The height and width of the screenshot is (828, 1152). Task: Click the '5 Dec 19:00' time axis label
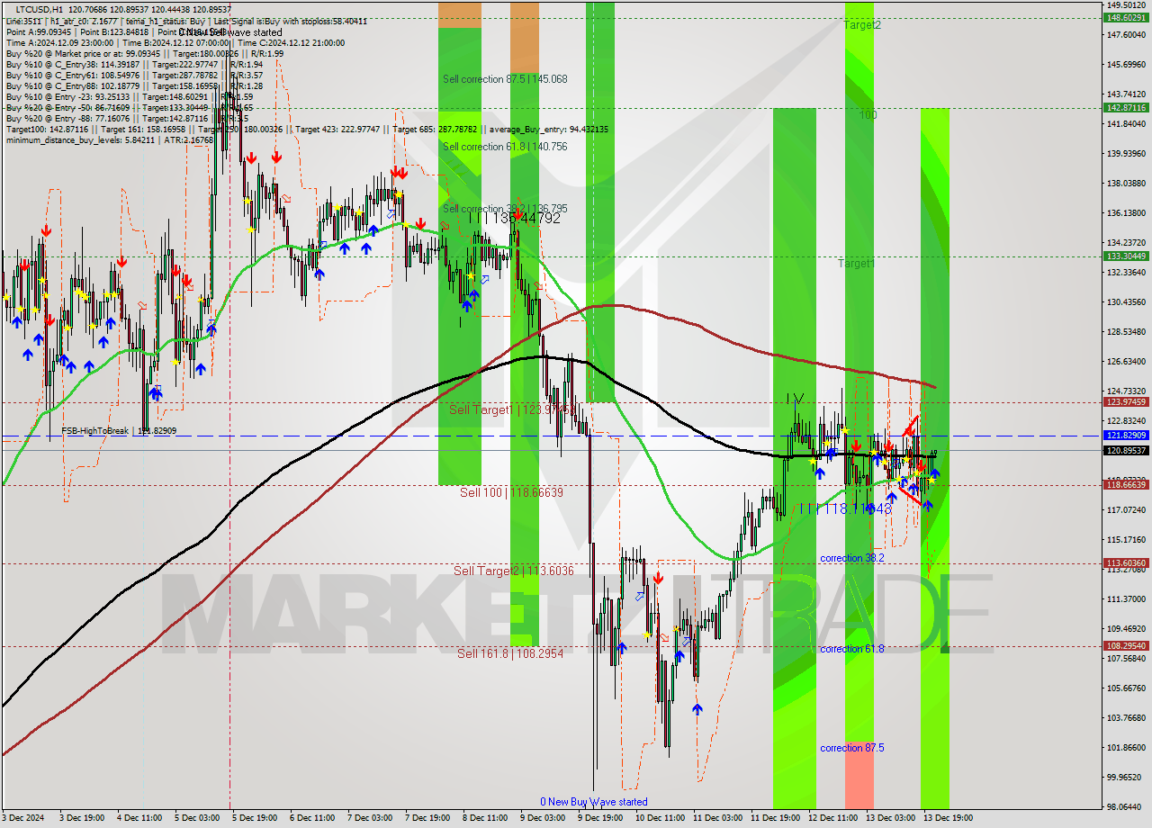point(254,818)
